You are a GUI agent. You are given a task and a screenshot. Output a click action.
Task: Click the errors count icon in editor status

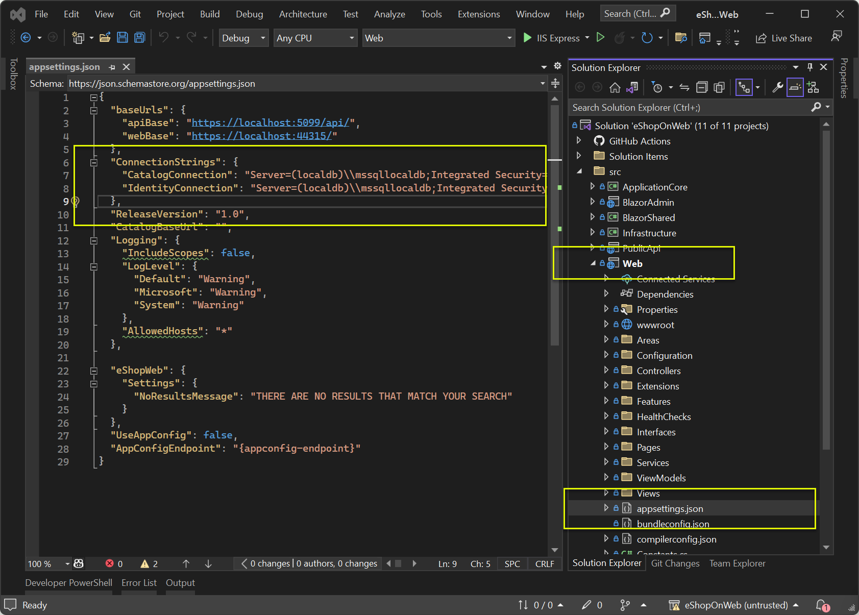coord(109,563)
